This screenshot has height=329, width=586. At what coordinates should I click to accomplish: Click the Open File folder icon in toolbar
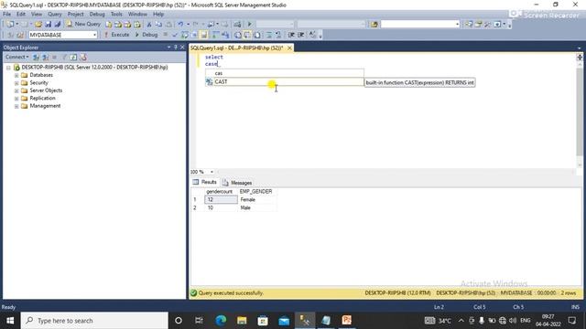(38, 25)
